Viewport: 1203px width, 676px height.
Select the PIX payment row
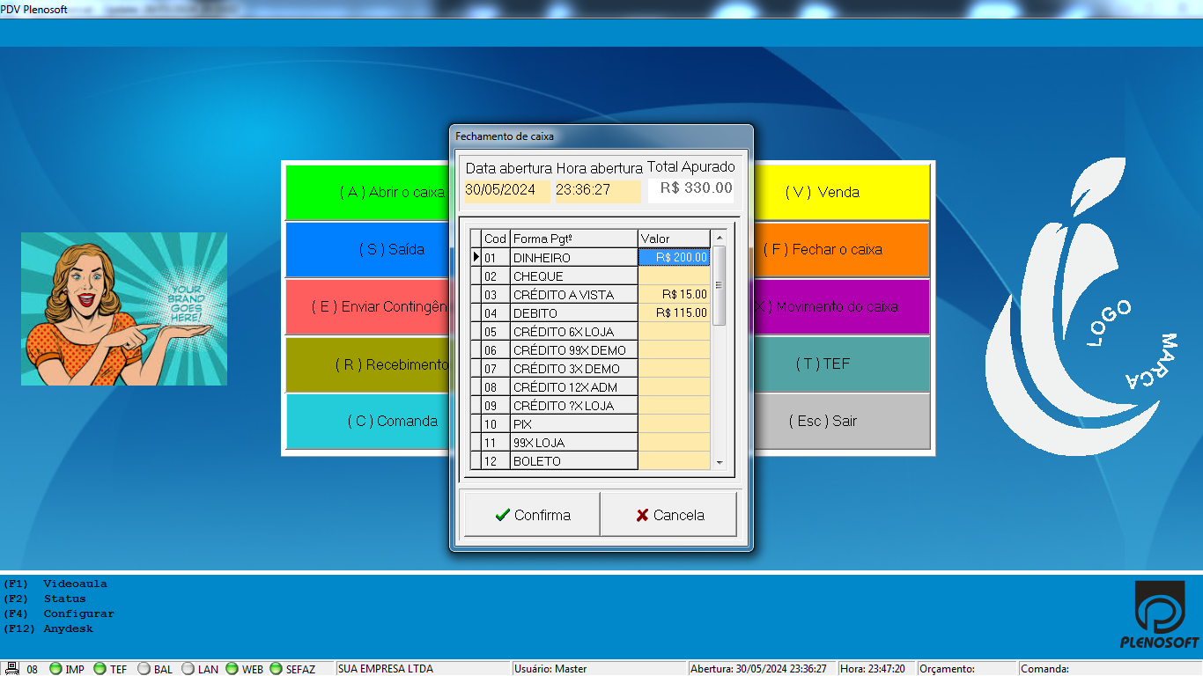591,424
